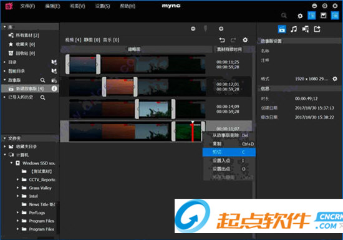The height and width of the screenshot is (240, 343).
Task: Click the search icon on the 已导入的历史 row
Action: coord(42,97)
